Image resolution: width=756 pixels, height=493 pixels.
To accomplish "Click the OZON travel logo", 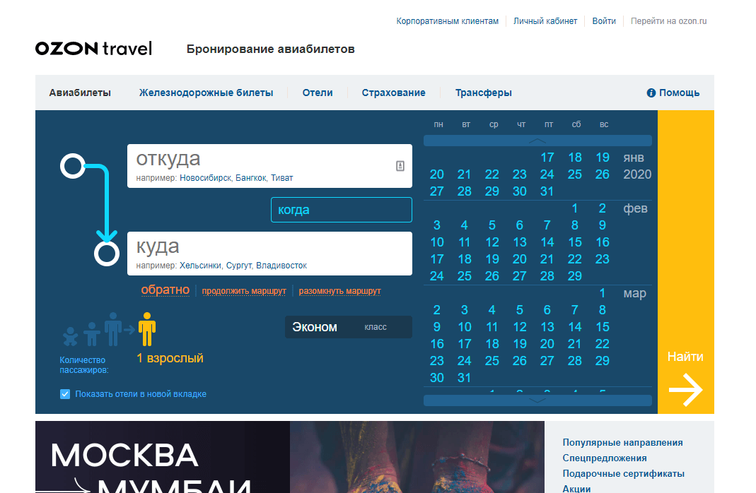I will point(93,49).
